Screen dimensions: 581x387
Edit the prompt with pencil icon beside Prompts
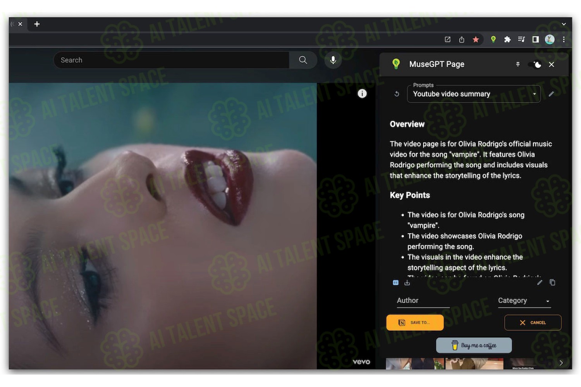(x=551, y=94)
